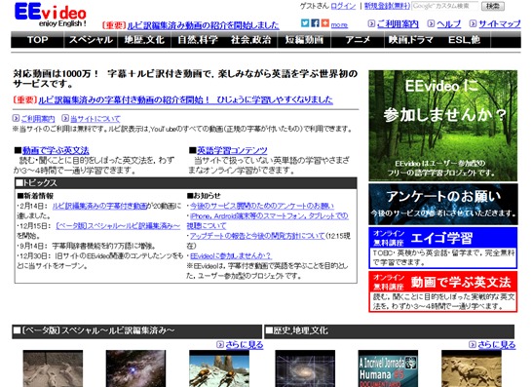
Task: Click the orange plus share icon
Action: (325, 23)
